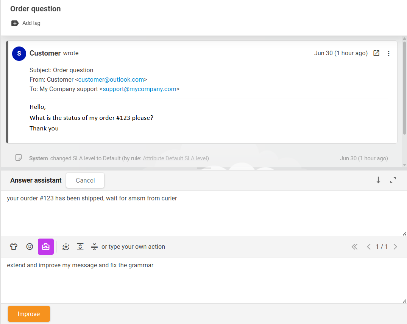Screen dimensions: 407x324
Task: Go to next suggestion with right chevron
Action: [395, 246]
